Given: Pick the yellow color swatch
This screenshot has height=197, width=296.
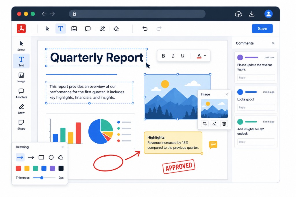Looking at the screenshot, I should tap(27, 168).
